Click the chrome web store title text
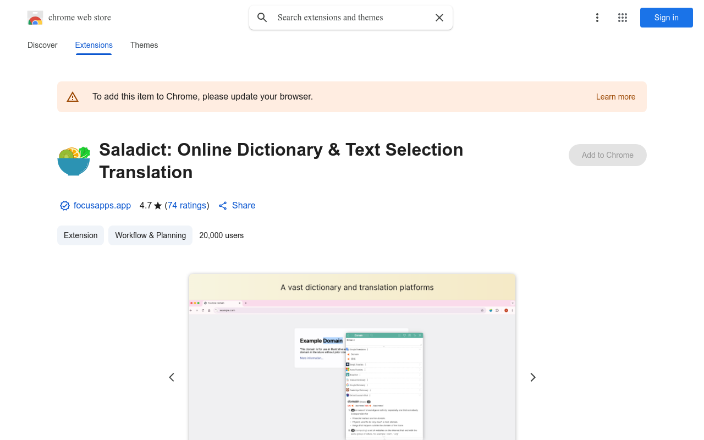The image size is (704, 440). point(80,18)
